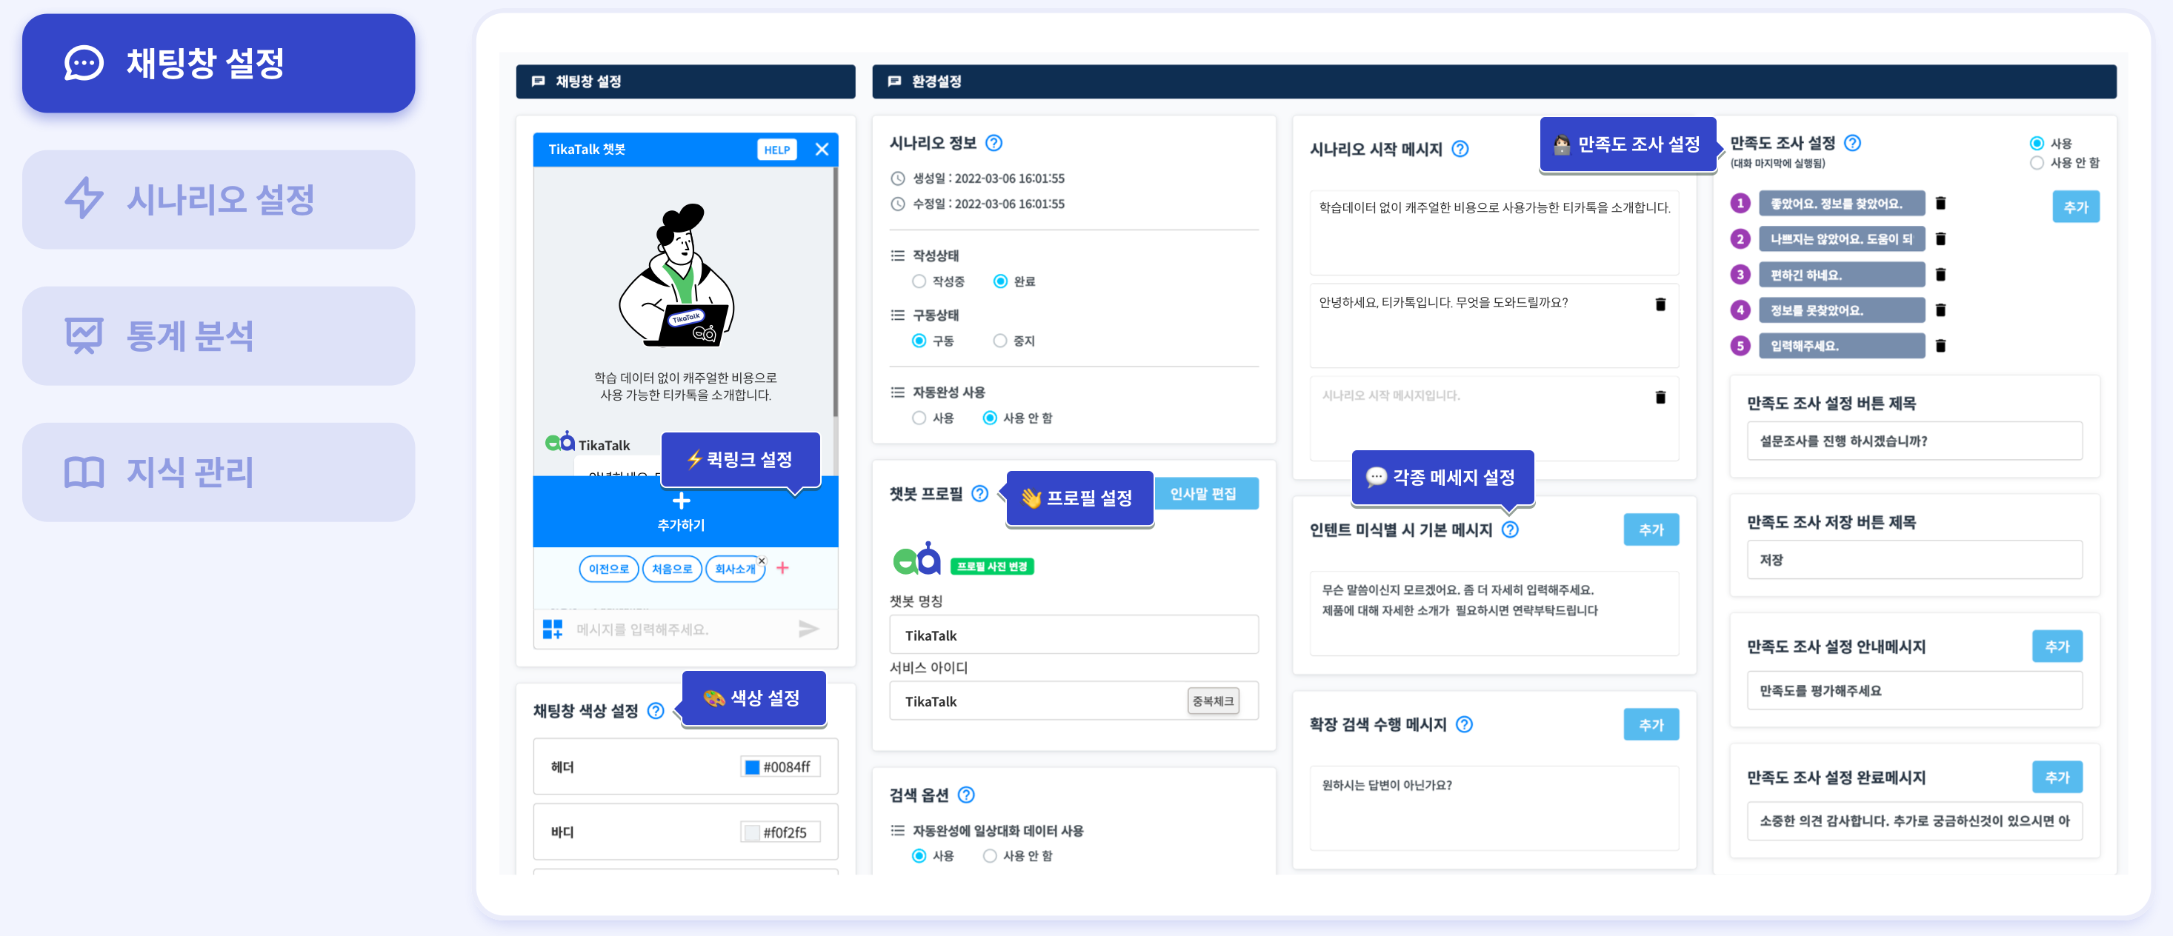Click the 챗봇 명칭 input field

[1073, 635]
